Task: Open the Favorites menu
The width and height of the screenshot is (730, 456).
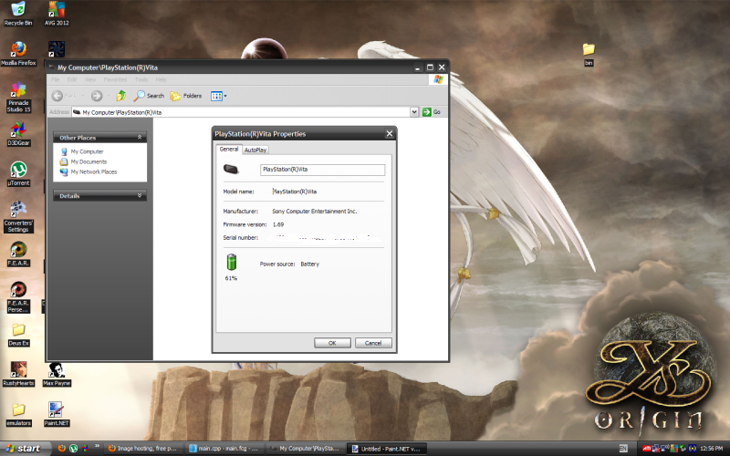Action: click(116, 79)
